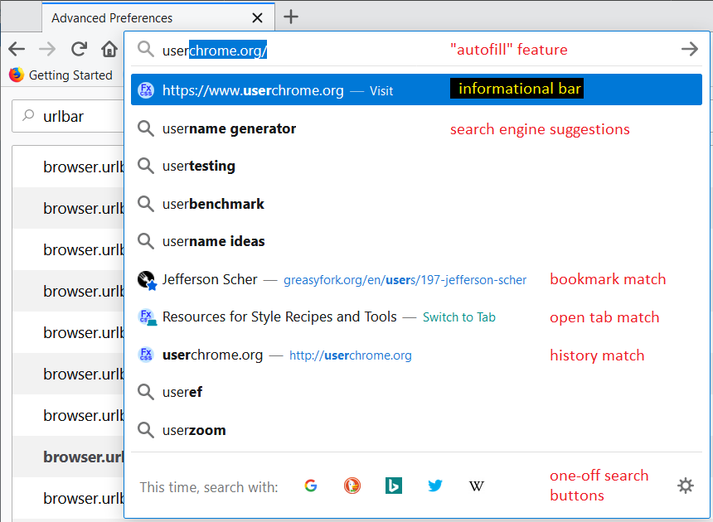Search this time with Wikipedia
This screenshot has width=713, height=522.
477,486
